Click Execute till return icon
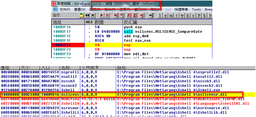 click(142, 15)
